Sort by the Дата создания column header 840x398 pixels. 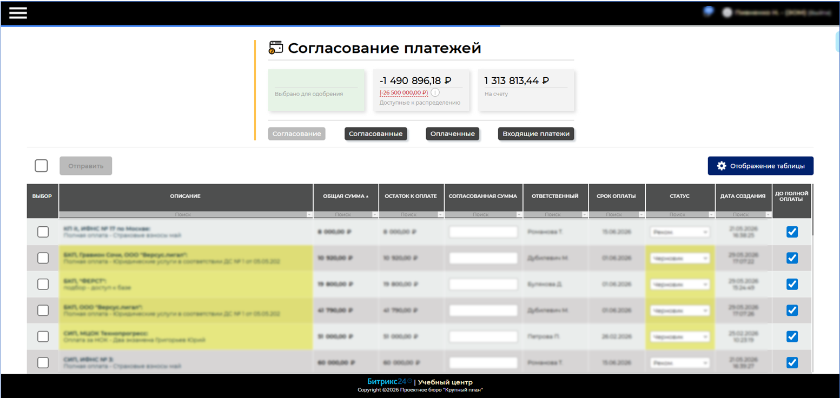(x=744, y=196)
